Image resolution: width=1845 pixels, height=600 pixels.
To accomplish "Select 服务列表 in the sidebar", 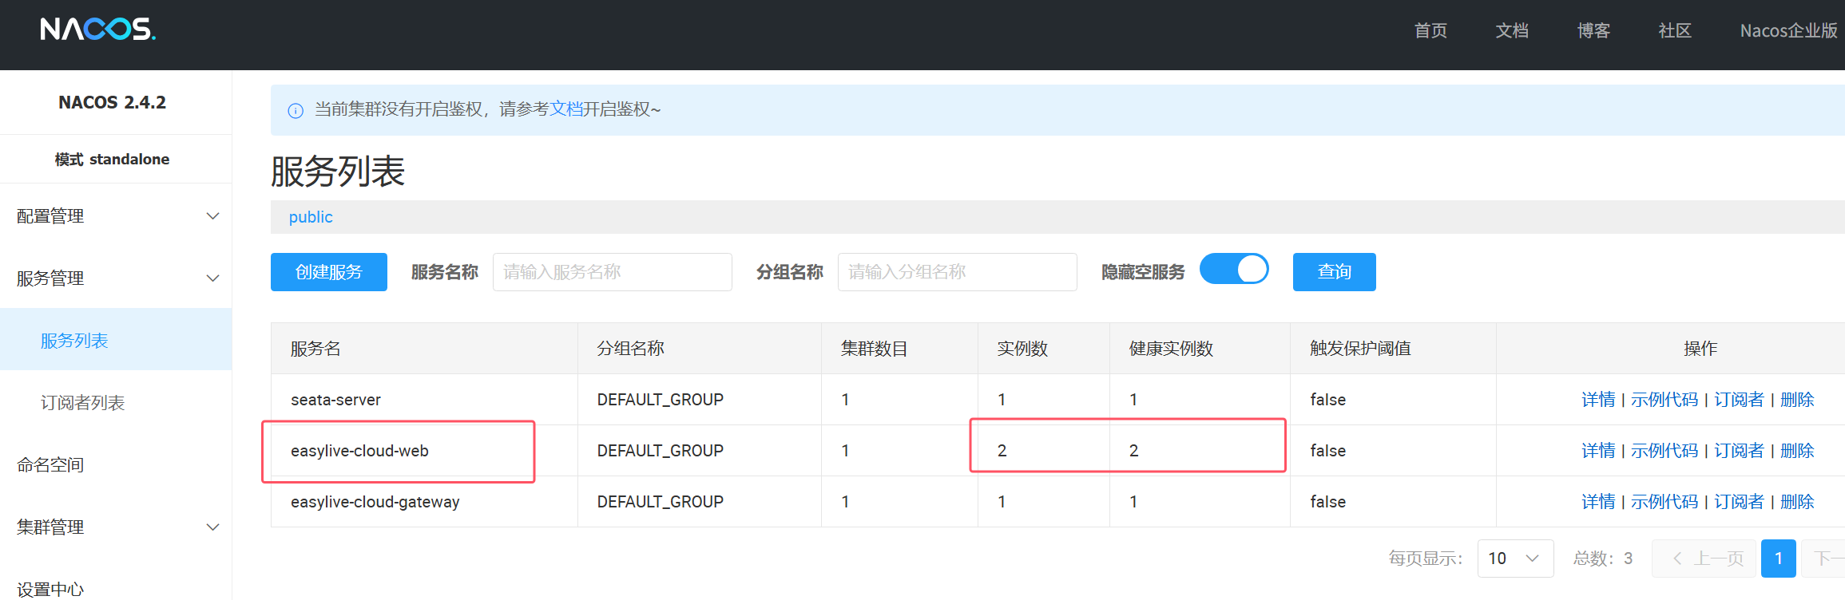I will [x=116, y=340].
